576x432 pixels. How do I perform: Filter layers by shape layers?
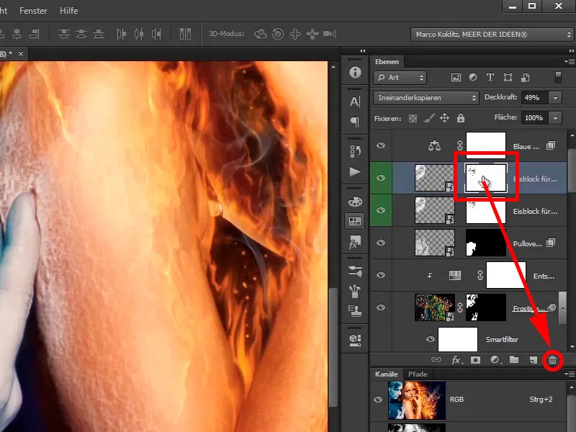tap(508, 77)
